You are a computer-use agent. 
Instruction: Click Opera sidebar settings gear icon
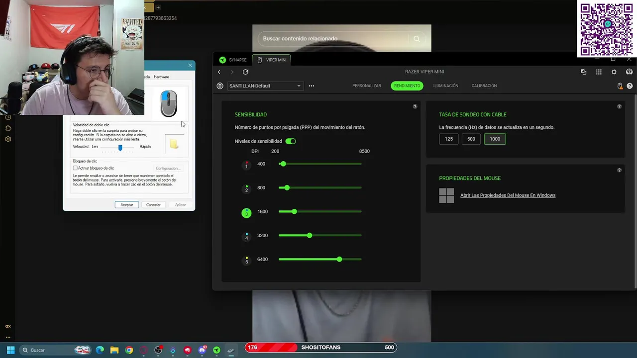[x=8, y=139]
